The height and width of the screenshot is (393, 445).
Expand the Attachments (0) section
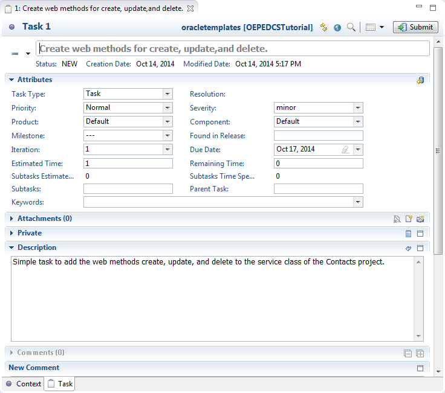coord(11,219)
